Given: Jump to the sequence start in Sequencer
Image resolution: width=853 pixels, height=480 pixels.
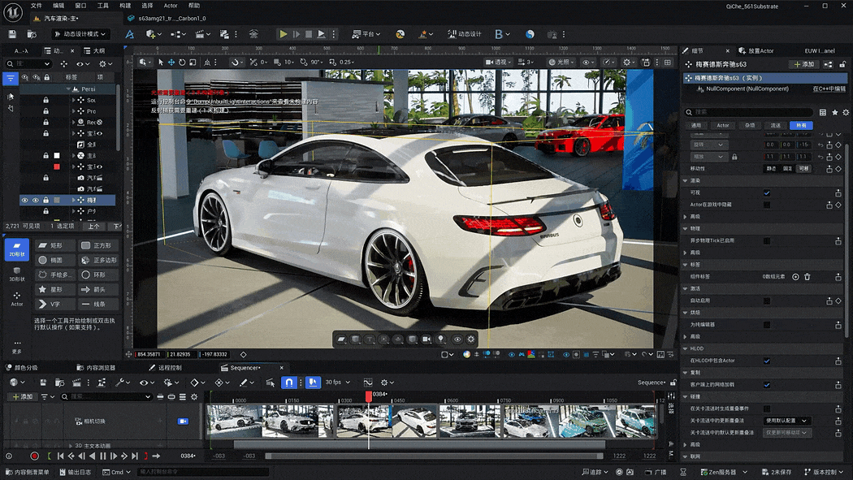Looking at the screenshot, I should tap(60, 456).
